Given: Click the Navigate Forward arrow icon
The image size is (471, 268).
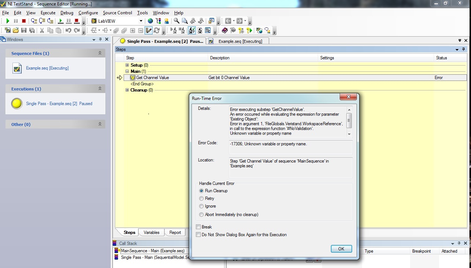Looking at the screenshot, I should [240, 21].
